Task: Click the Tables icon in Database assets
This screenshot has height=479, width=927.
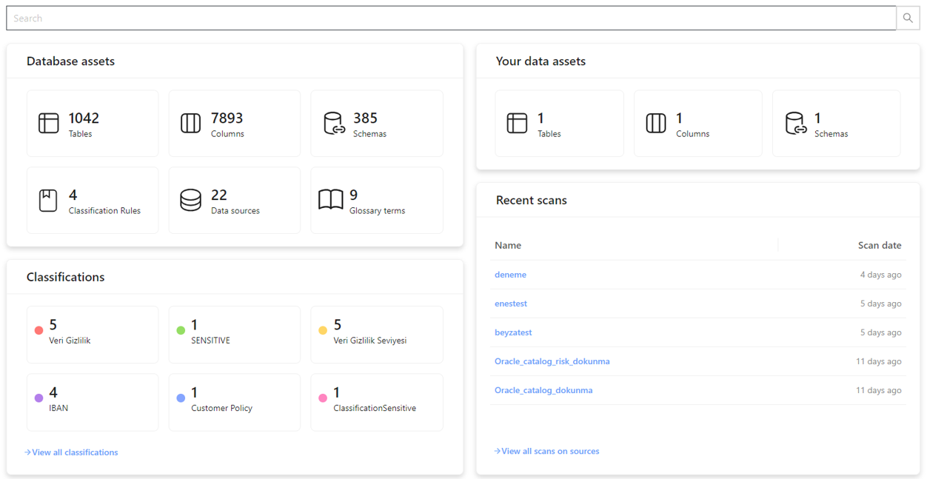Action: pyautogui.click(x=49, y=123)
